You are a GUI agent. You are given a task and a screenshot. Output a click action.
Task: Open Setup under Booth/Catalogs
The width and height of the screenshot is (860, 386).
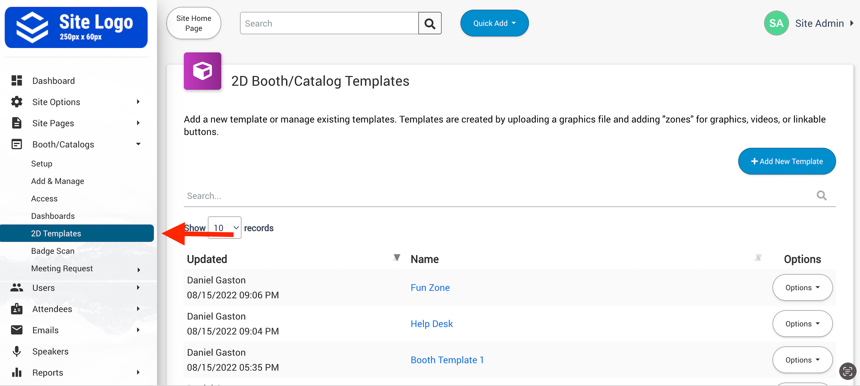pos(42,163)
